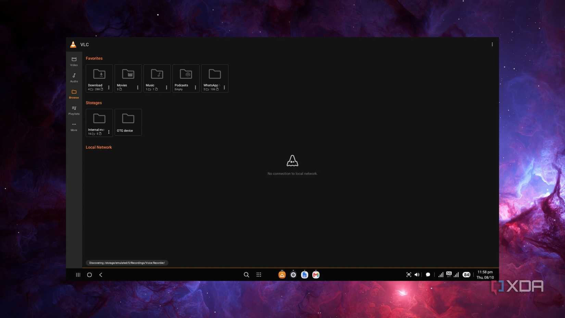This screenshot has height=318, width=565.
Task: Open the VLC app icon in taskbar
Action: pyautogui.click(x=282, y=274)
